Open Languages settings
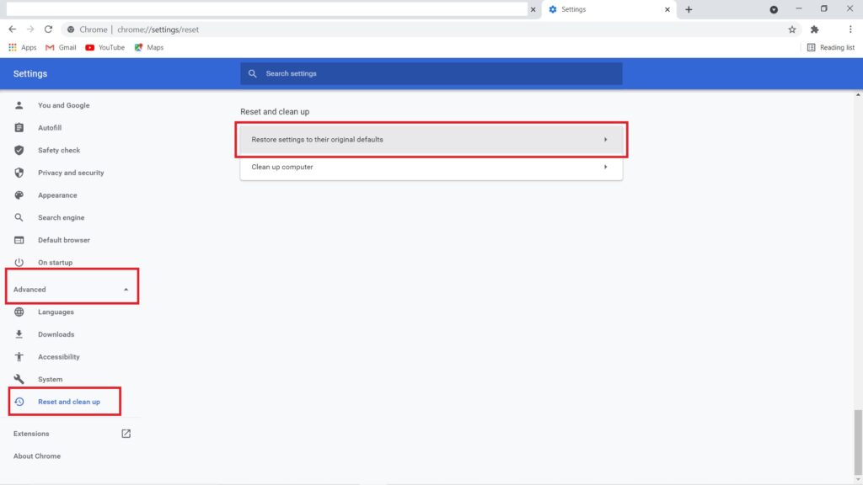Viewport: 863px width, 485px height. (56, 312)
